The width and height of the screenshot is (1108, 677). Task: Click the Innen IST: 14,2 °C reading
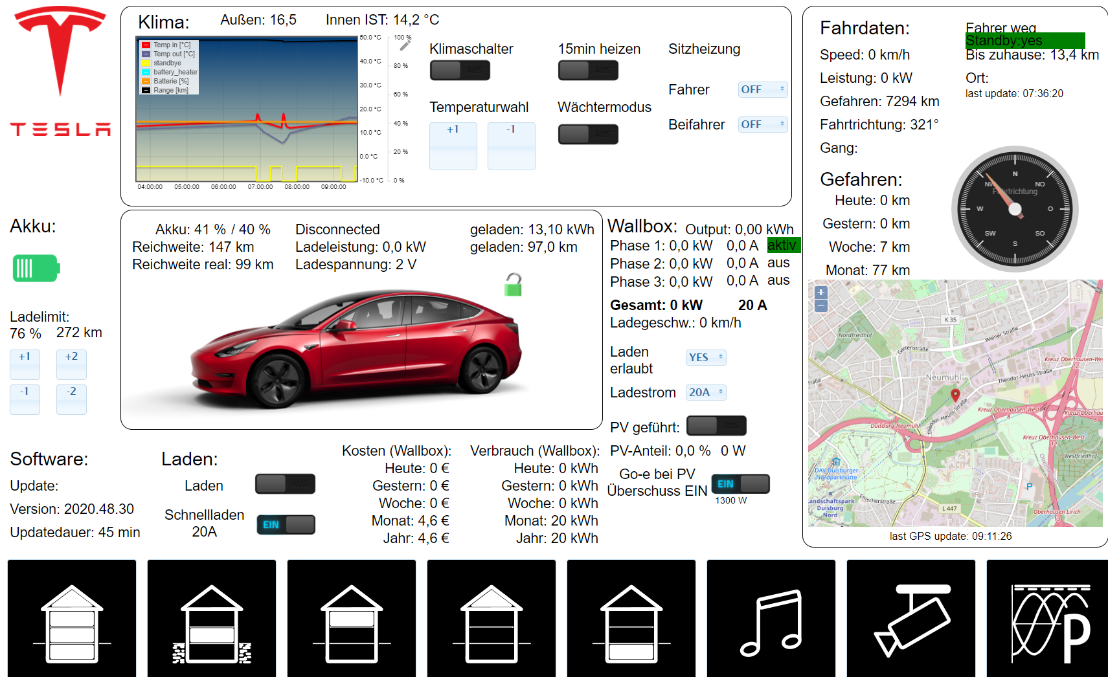coord(382,20)
